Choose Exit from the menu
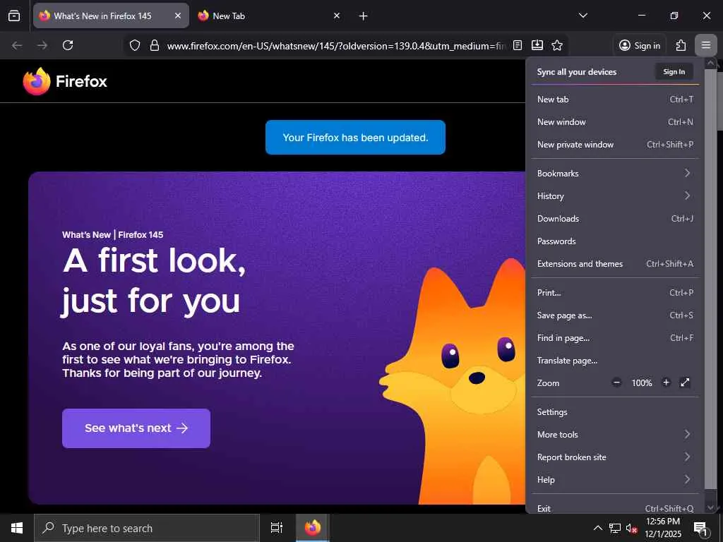Screen dimensions: 723x542 [x=615, y=506]
